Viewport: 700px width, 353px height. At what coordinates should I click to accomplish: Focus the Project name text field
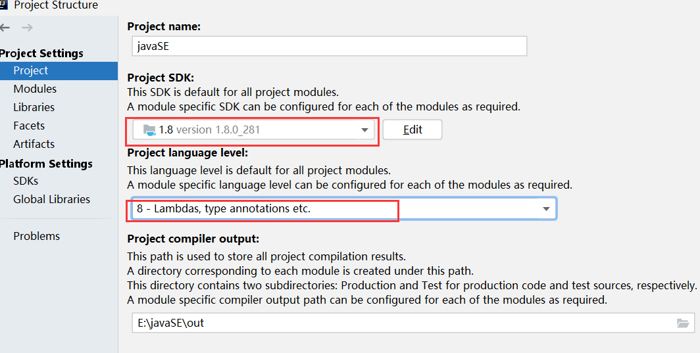pyautogui.click(x=329, y=46)
